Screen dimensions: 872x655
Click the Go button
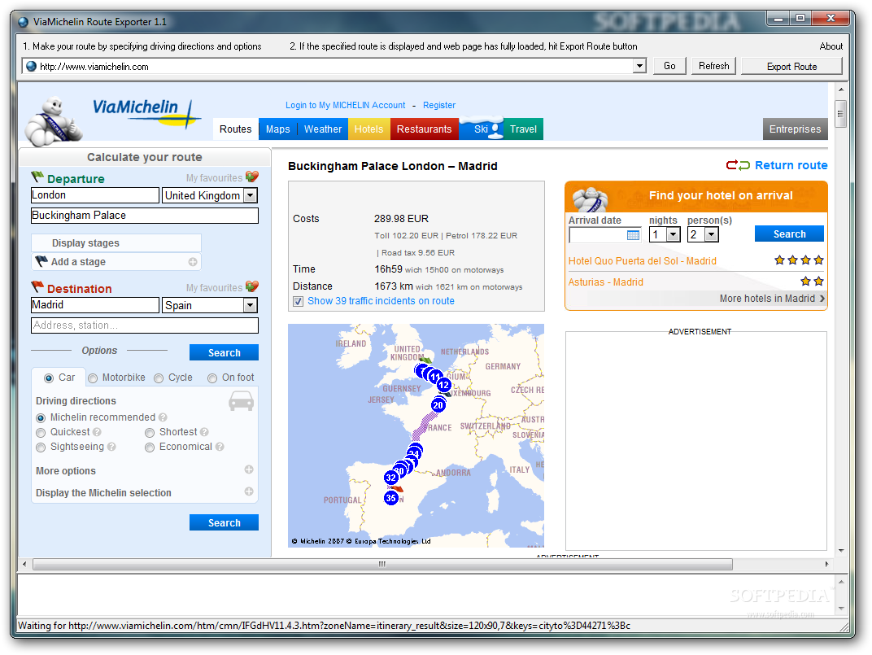(x=669, y=66)
